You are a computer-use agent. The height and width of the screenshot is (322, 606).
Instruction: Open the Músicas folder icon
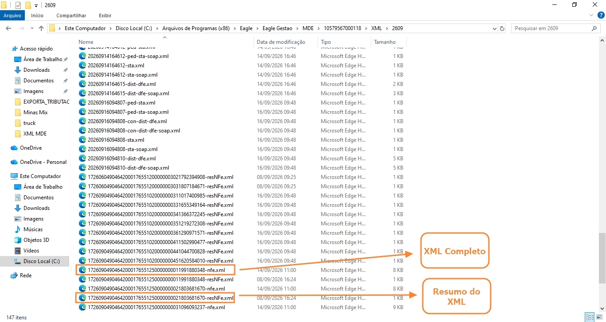[18, 229]
